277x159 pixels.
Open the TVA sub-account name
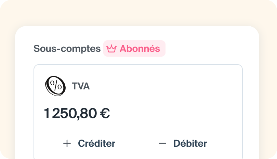tap(81, 86)
